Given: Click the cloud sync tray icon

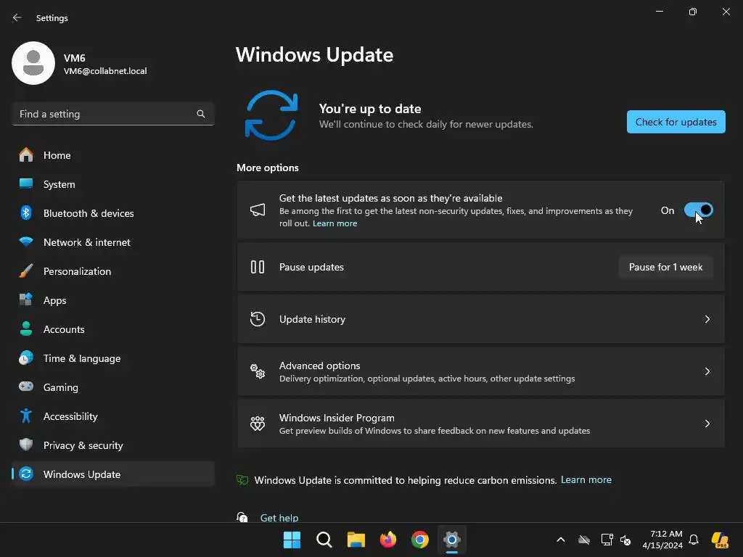Looking at the screenshot, I should [584, 540].
